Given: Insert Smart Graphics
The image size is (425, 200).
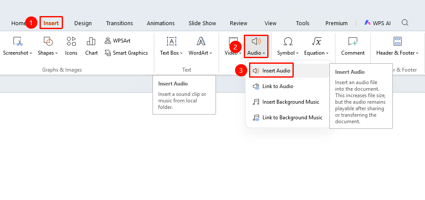Looking at the screenshot, I should click(x=126, y=53).
